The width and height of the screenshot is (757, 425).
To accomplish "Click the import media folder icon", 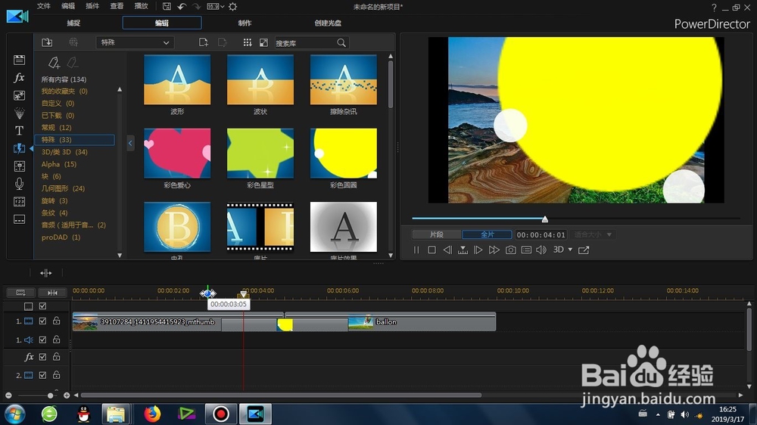I will click(47, 42).
